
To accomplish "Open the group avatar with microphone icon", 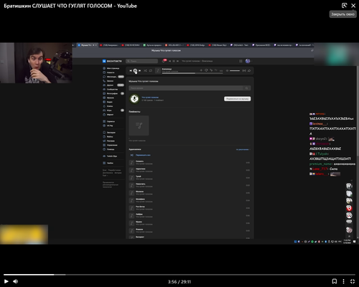I will coord(134,98).
